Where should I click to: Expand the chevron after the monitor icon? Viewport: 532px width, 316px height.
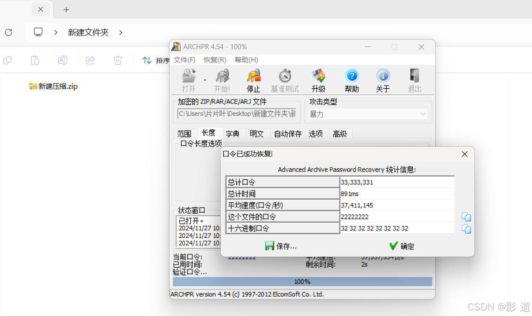56,33
